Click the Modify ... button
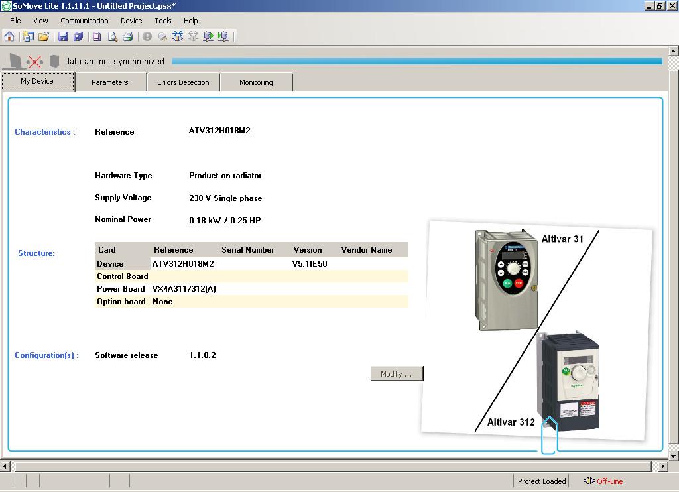This screenshot has height=492, width=679. (x=397, y=374)
